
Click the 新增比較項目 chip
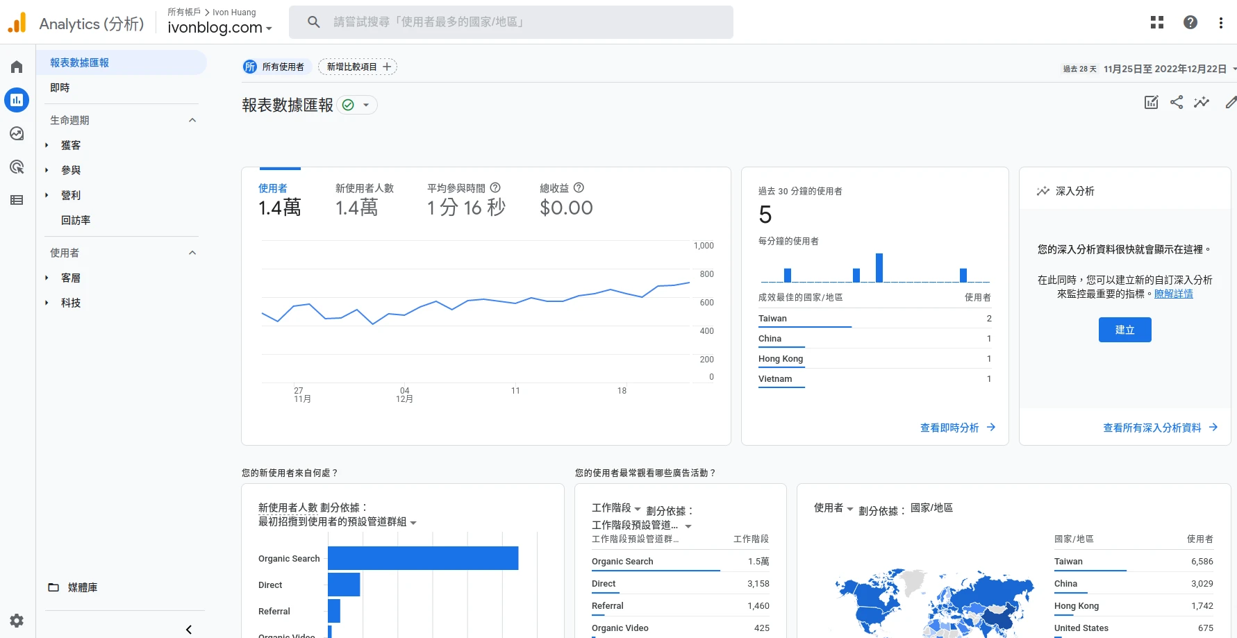click(x=358, y=67)
